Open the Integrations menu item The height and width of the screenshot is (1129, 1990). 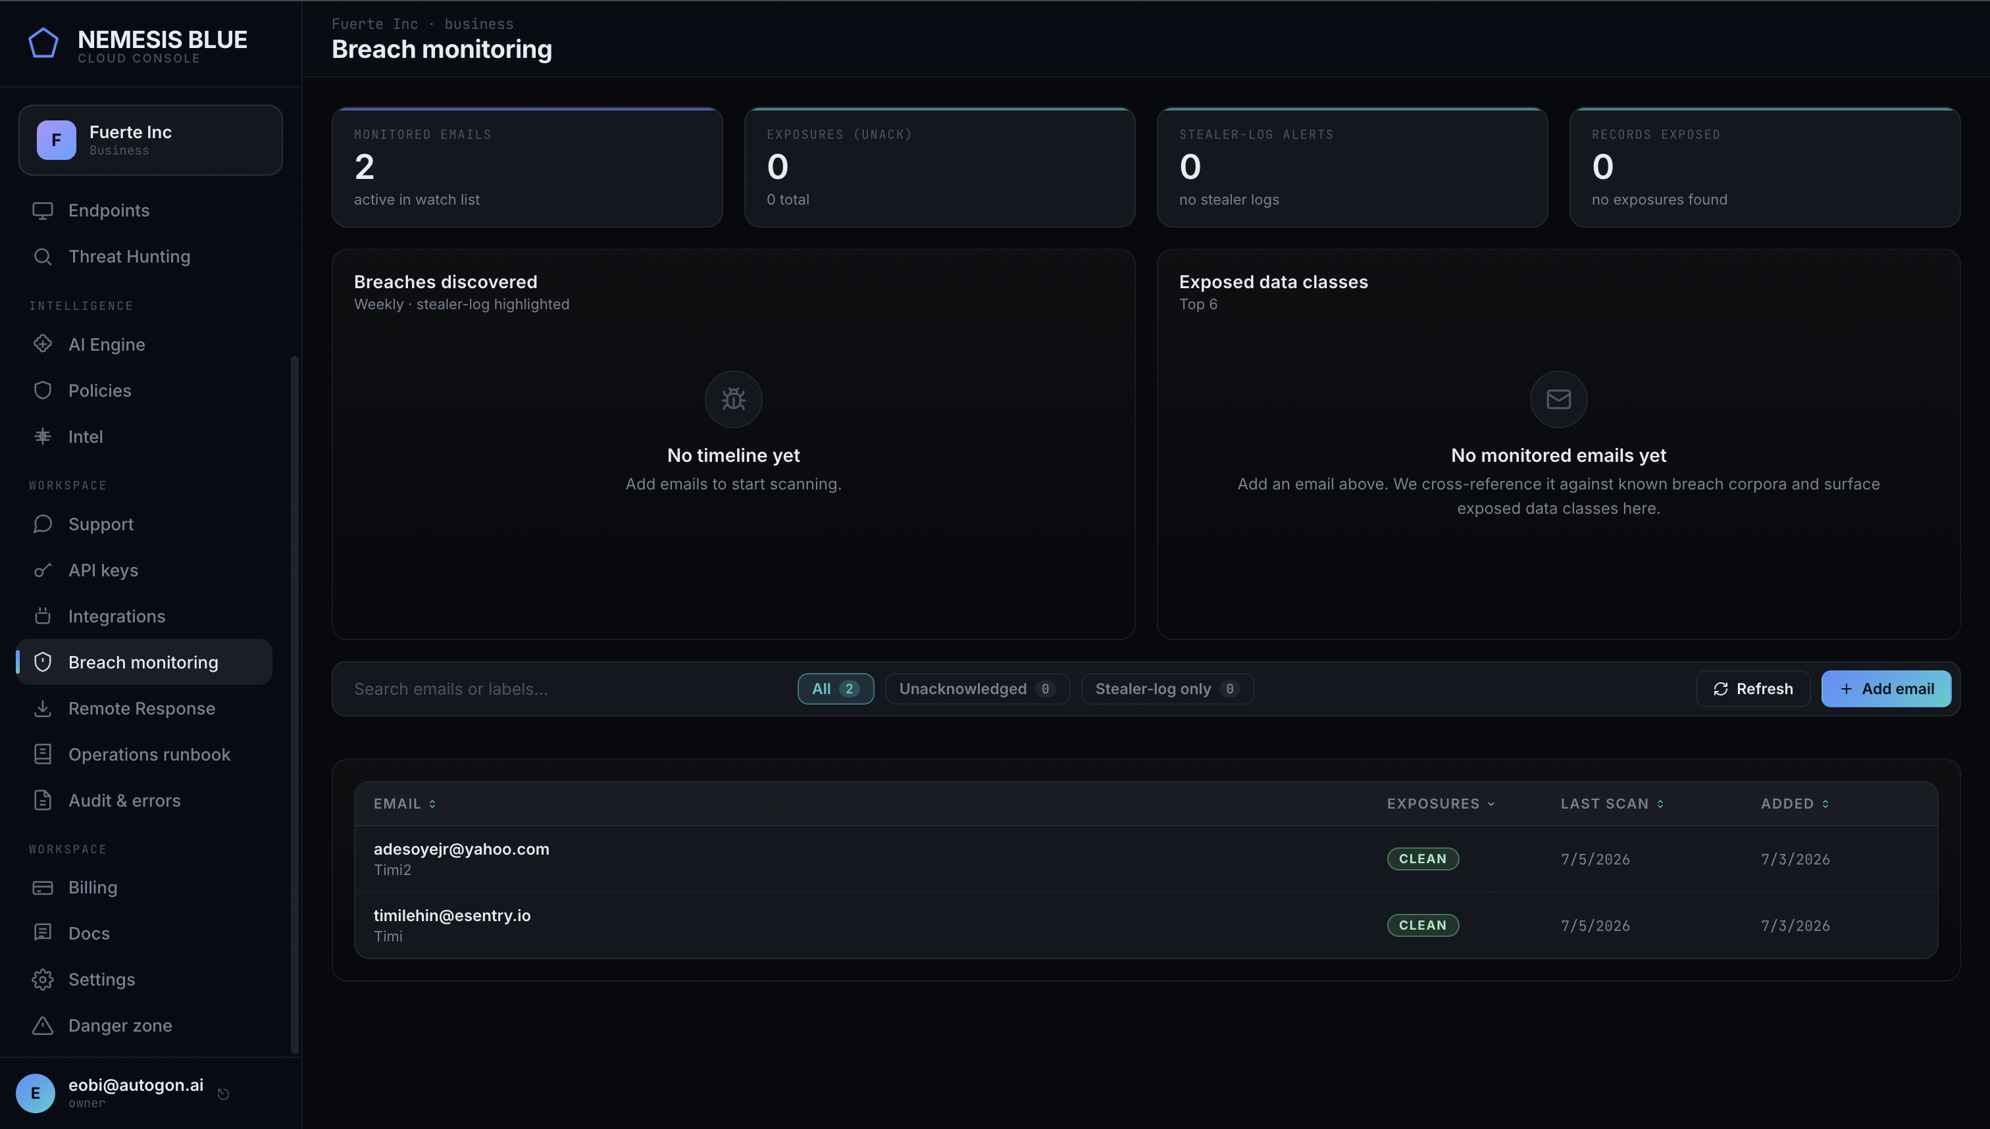(144, 616)
